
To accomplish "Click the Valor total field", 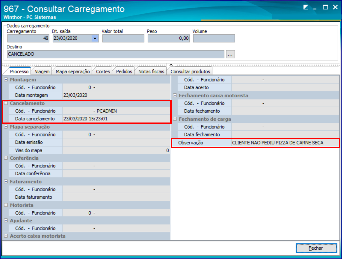I will 123,39.
